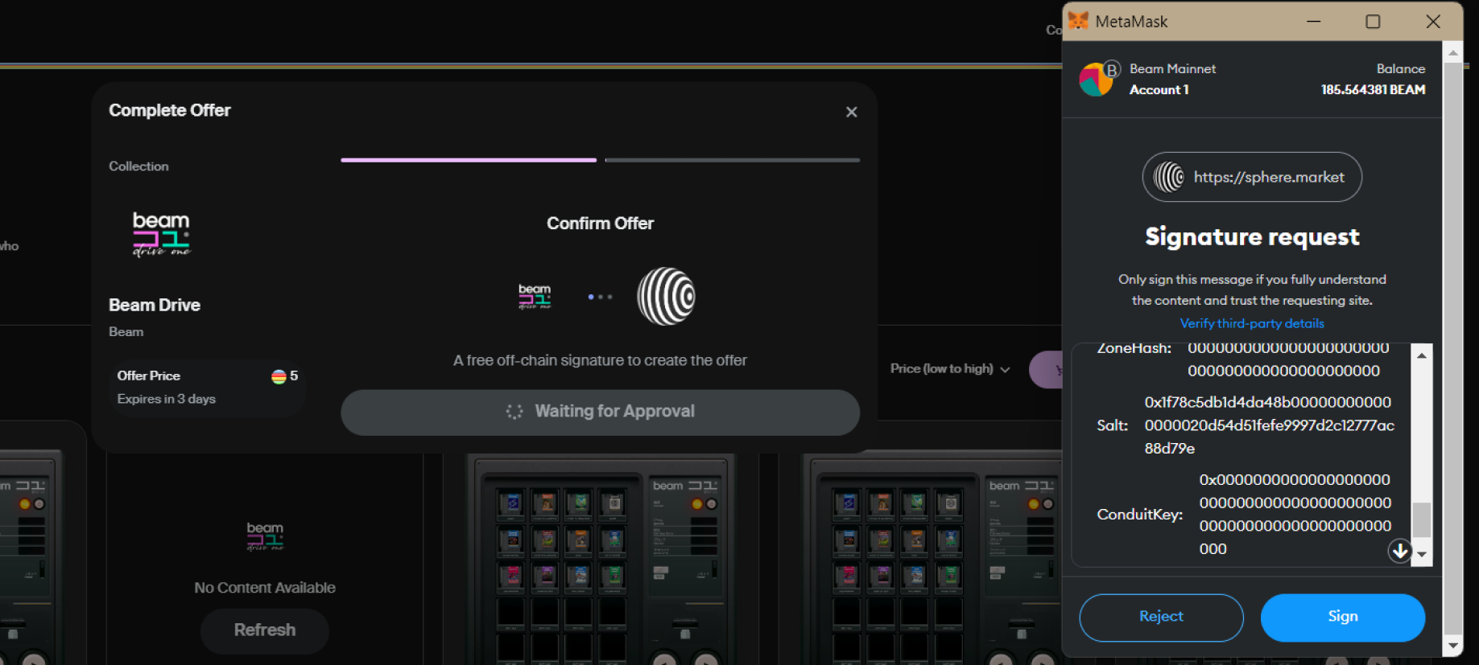Click the Expires in 3 days text
Screen dimensions: 1479x665
[x=167, y=399]
